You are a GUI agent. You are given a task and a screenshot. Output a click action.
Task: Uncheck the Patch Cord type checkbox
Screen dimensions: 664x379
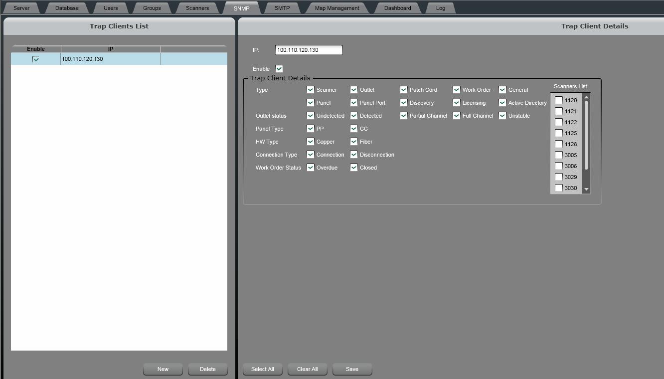404,90
